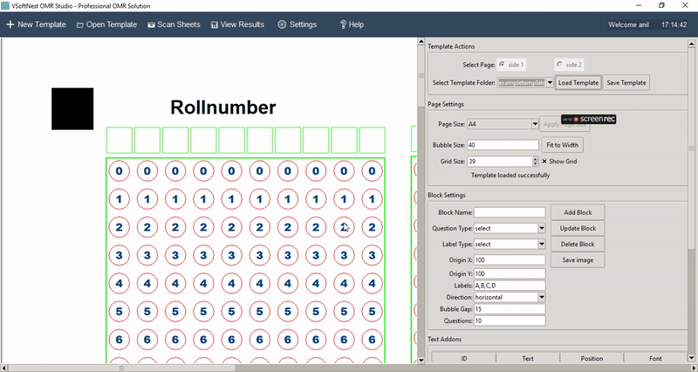Click the View Results icon
Screen dimensions: 698x372
coord(215,24)
